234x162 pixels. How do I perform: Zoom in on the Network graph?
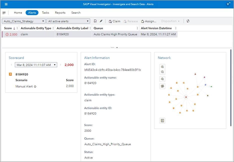(x=162, y=67)
